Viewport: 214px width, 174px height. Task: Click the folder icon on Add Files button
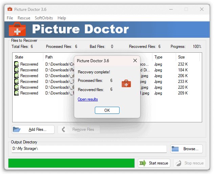tap(17, 129)
